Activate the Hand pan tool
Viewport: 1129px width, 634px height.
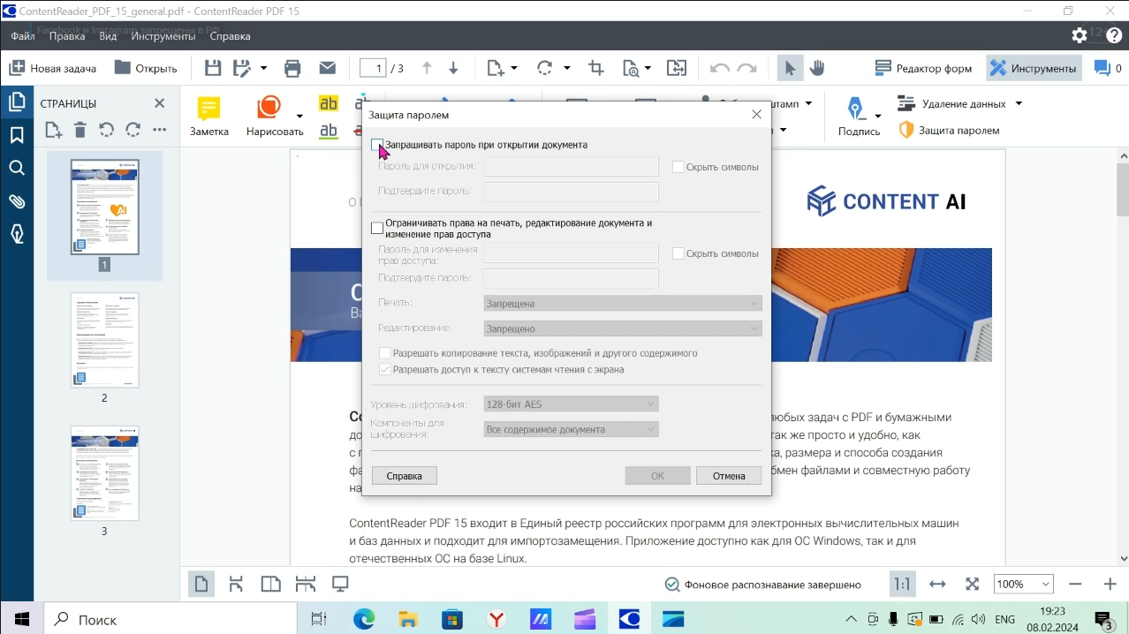(x=817, y=68)
